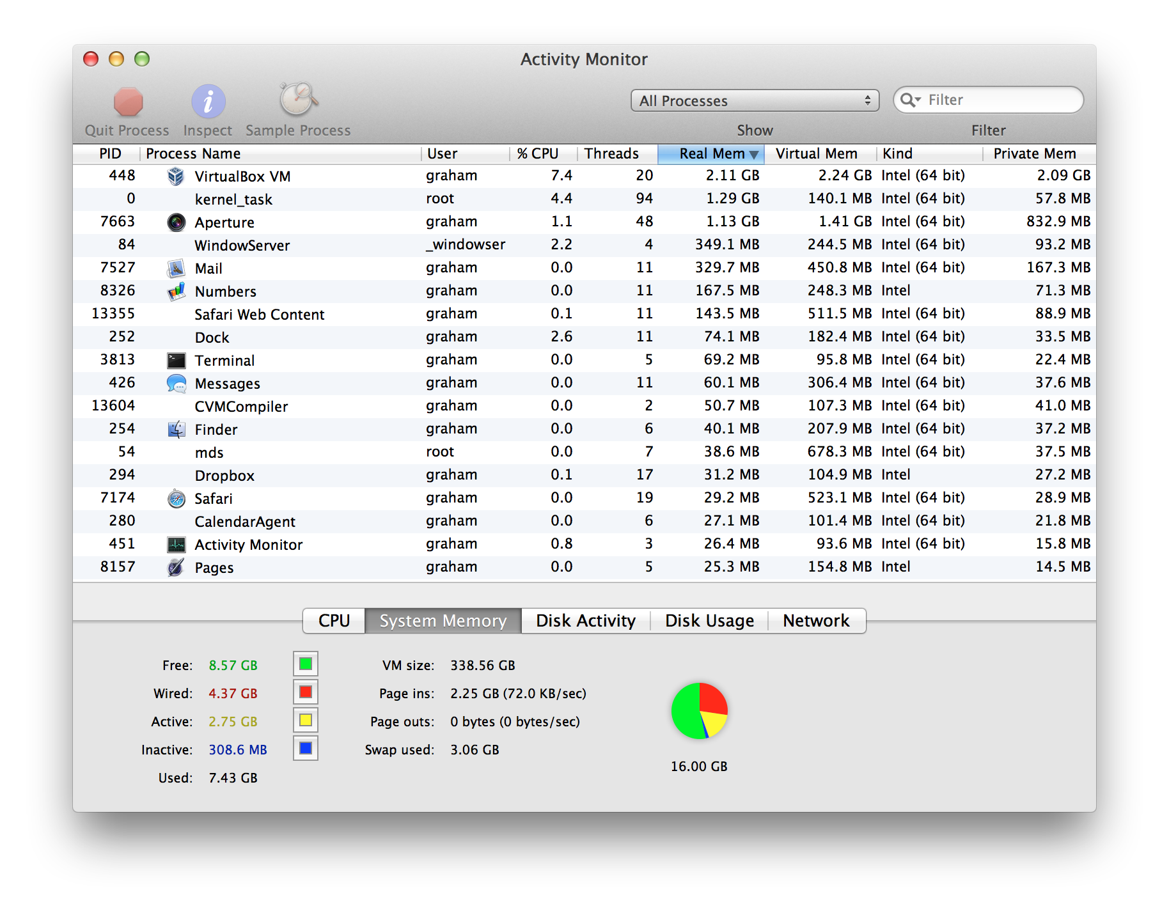This screenshot has width=1169, height=913.
Task: Click the 16.00 GB total memory label
Action: [x=699, y=766]
